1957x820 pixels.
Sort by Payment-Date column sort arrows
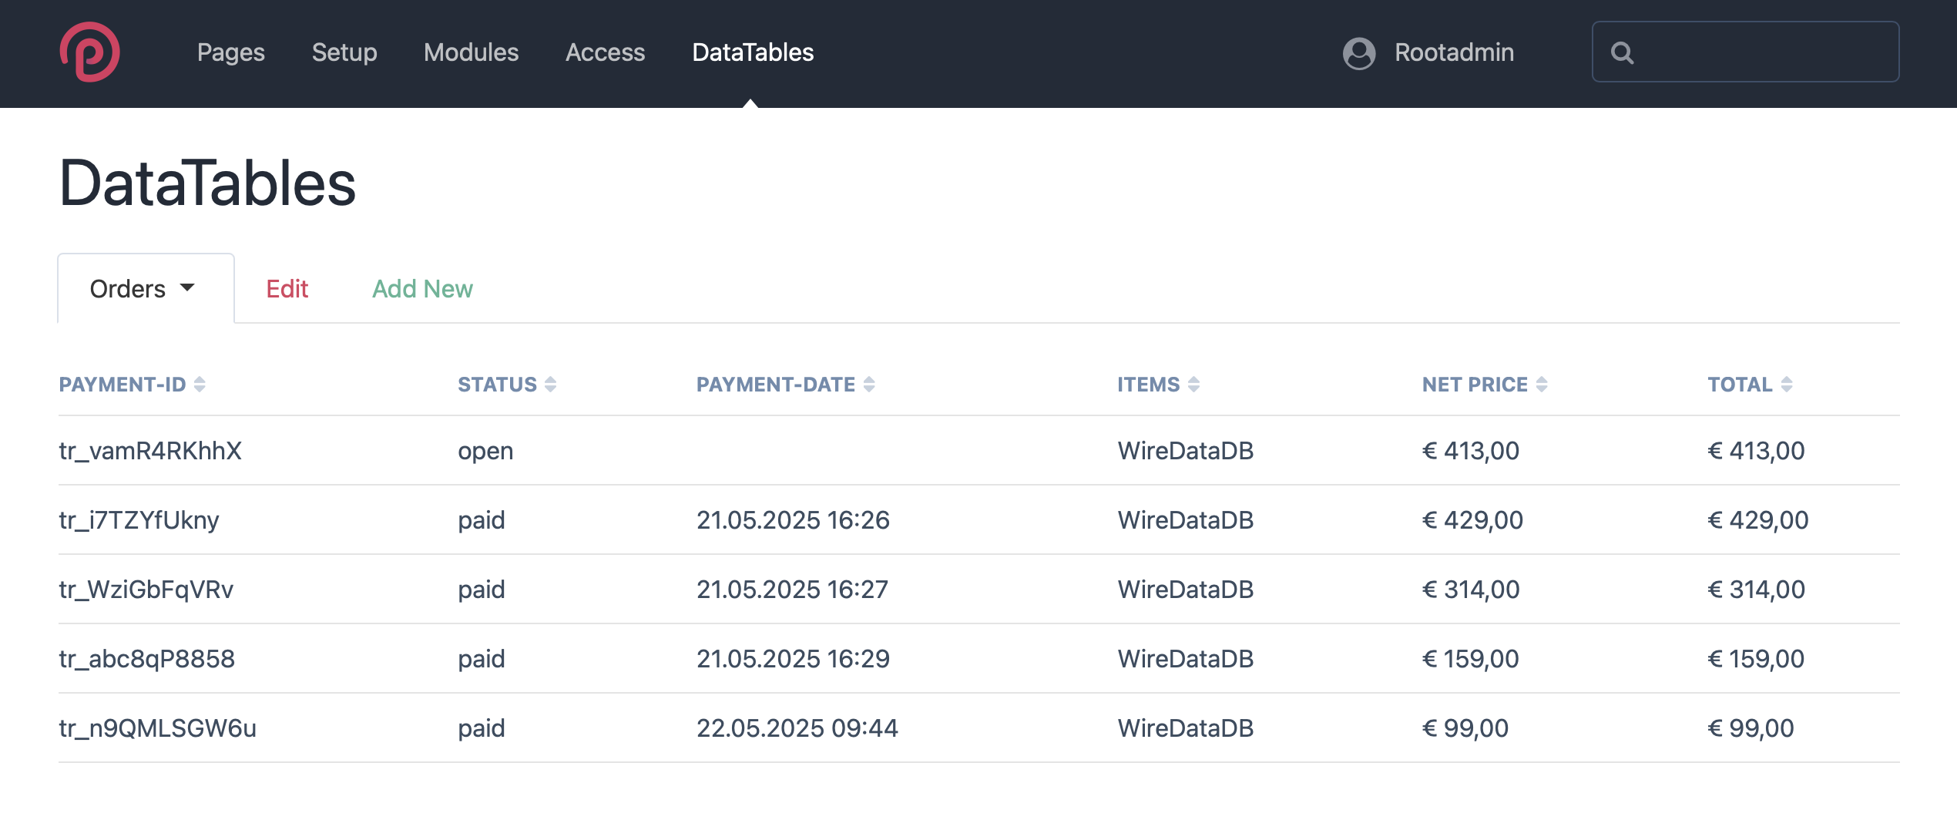869,385
